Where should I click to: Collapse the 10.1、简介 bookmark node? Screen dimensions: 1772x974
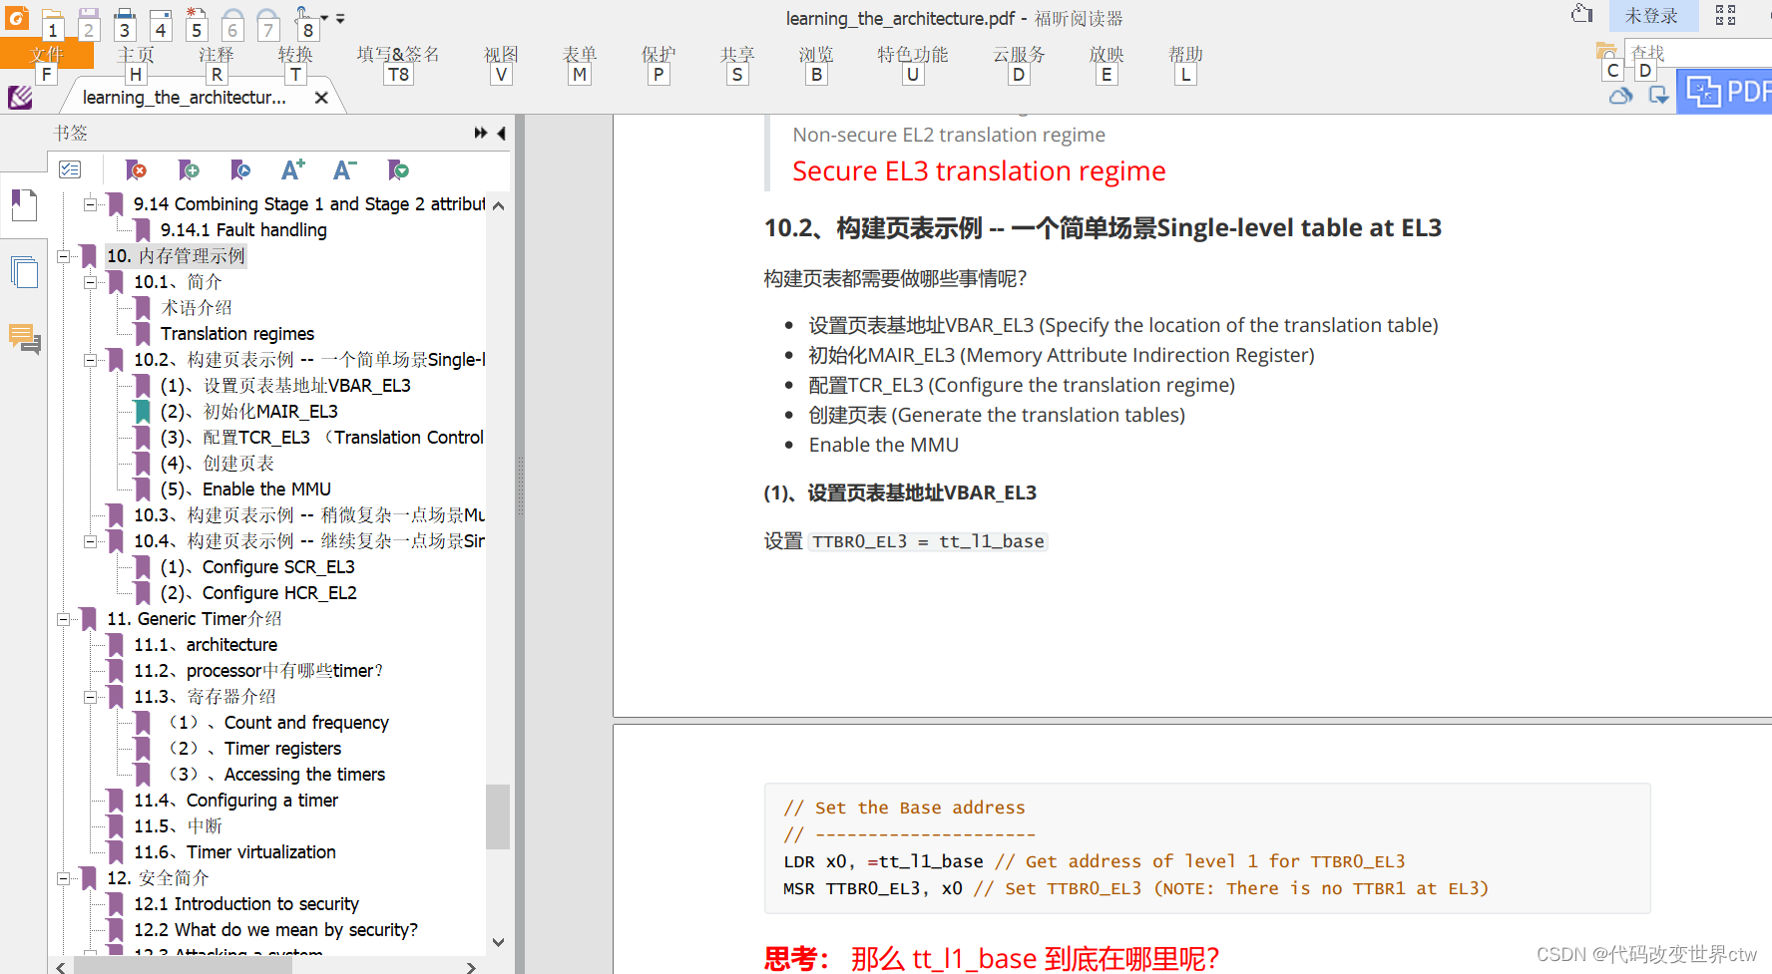90,282
